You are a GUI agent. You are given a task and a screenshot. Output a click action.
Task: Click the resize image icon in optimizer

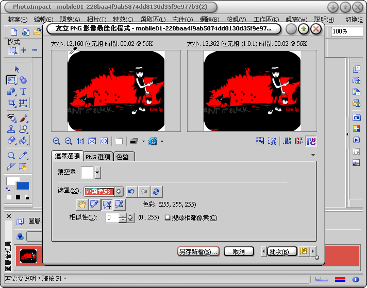tap(260, 141)
